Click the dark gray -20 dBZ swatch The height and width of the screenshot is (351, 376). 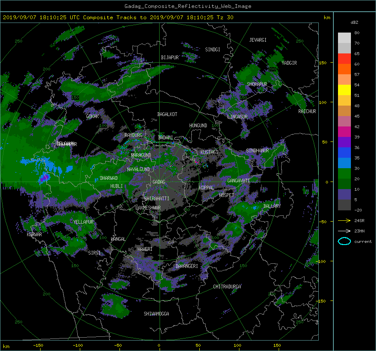tap(344, 205)
